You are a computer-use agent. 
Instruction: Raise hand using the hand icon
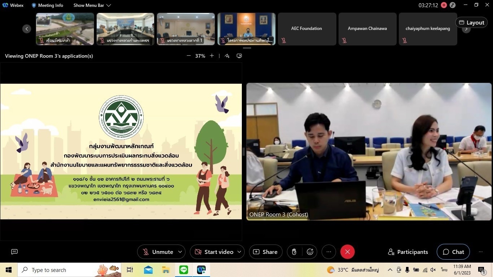pos(294,252)
